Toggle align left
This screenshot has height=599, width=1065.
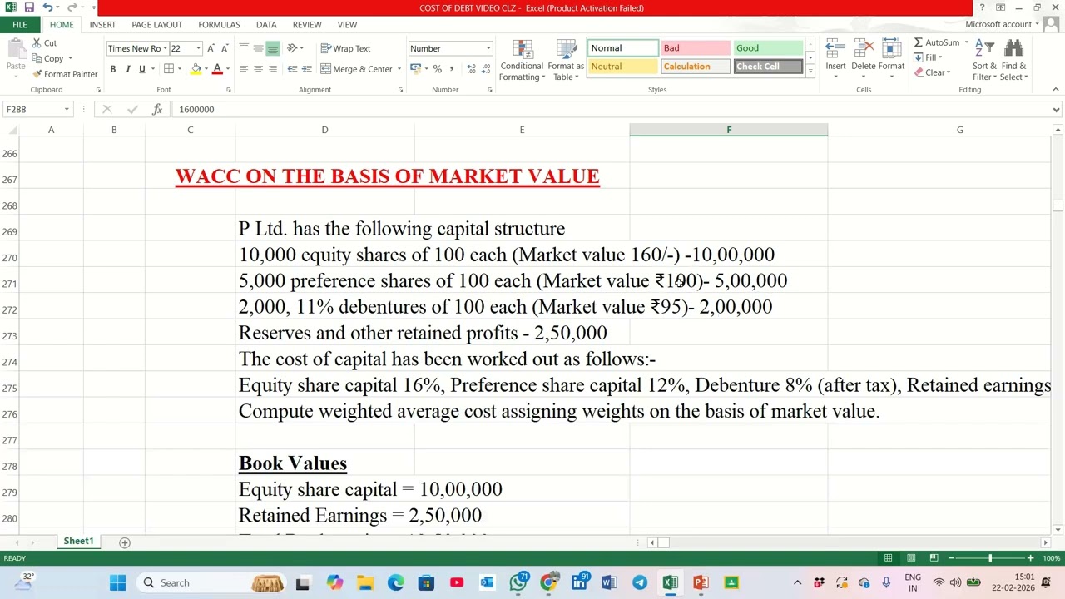[x=244, y=69]
